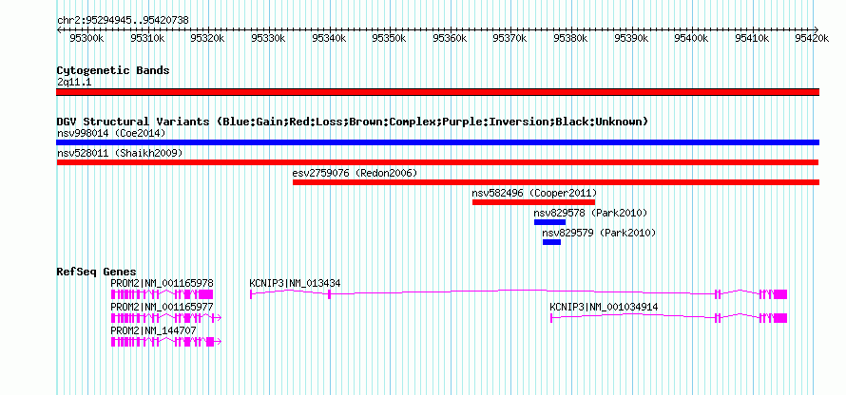Click the 95390k ruler tick label
The width and height of the screenshot is (846, 395).
tap(631, 39)
